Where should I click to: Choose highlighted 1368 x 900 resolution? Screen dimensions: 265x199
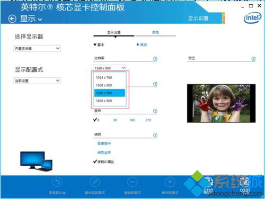pyautogui.click(x=110, y=93)
